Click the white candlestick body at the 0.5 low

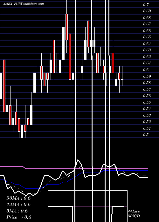[22, 131]
